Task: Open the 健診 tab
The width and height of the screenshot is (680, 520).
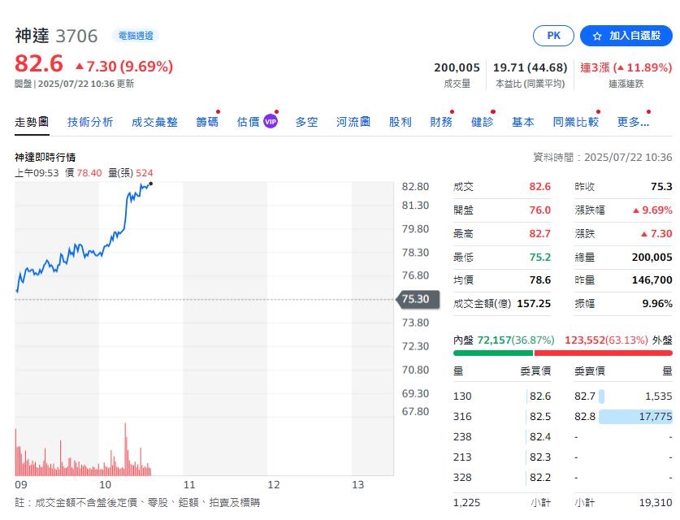Action: tap(483, 120)
